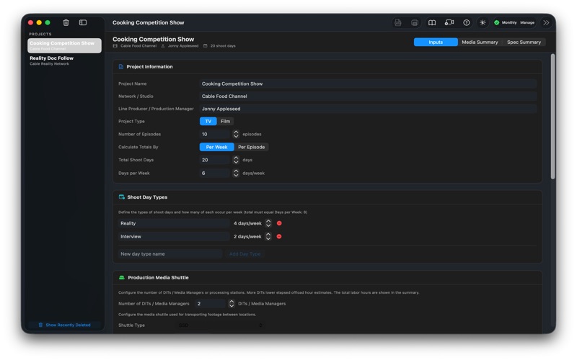Click the Number of DITs value field

pyautogui.click(x=211, y=303)
